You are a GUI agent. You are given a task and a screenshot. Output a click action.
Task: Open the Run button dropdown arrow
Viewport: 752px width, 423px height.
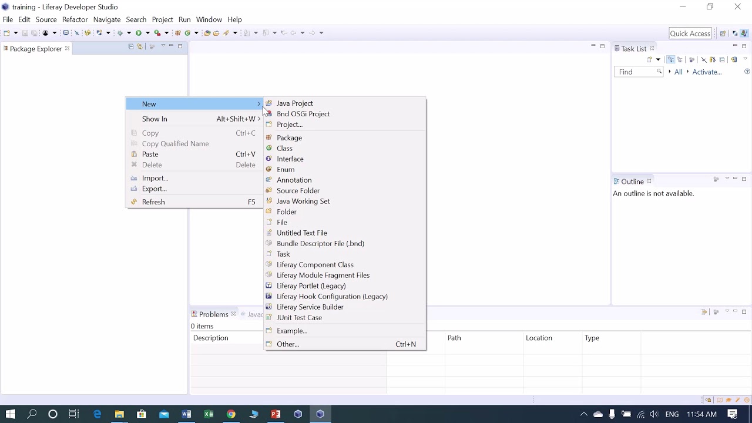pyautogui.click(x=147, y=33)
